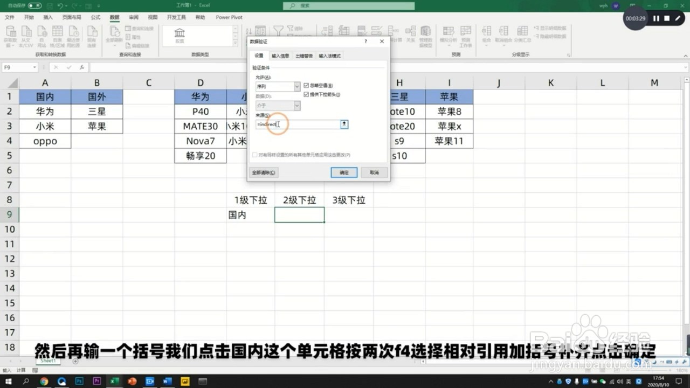Screen dimensions: 690x388
Task: Open Photoshop from the taskbar
Action: pyautogui.click(x=79, y=381)
